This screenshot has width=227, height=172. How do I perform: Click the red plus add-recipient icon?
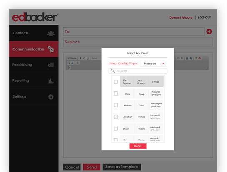pos(209,32)
